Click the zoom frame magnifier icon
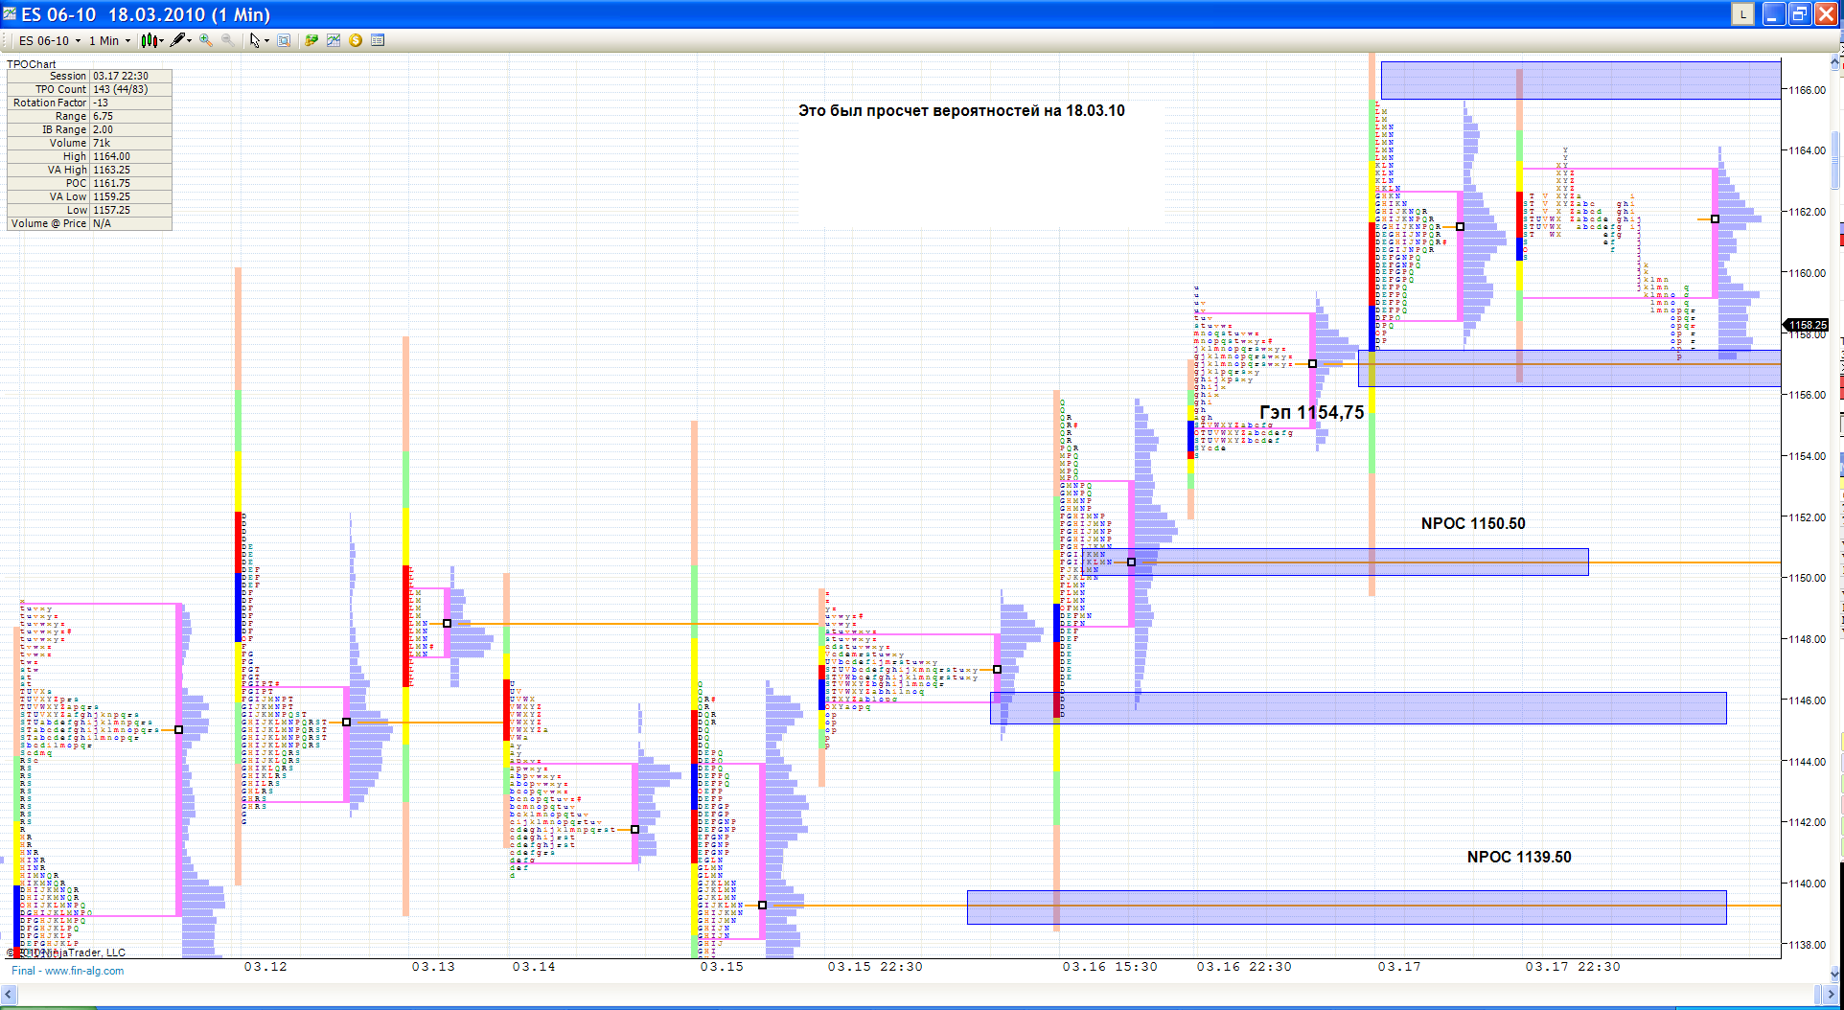The height and width of the screenshot is (1010, 1844). click(284, 40)
